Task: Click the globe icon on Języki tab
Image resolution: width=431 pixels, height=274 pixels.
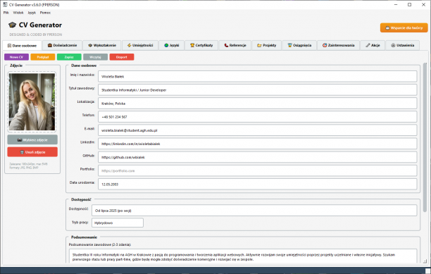Action: pos(166,45)
